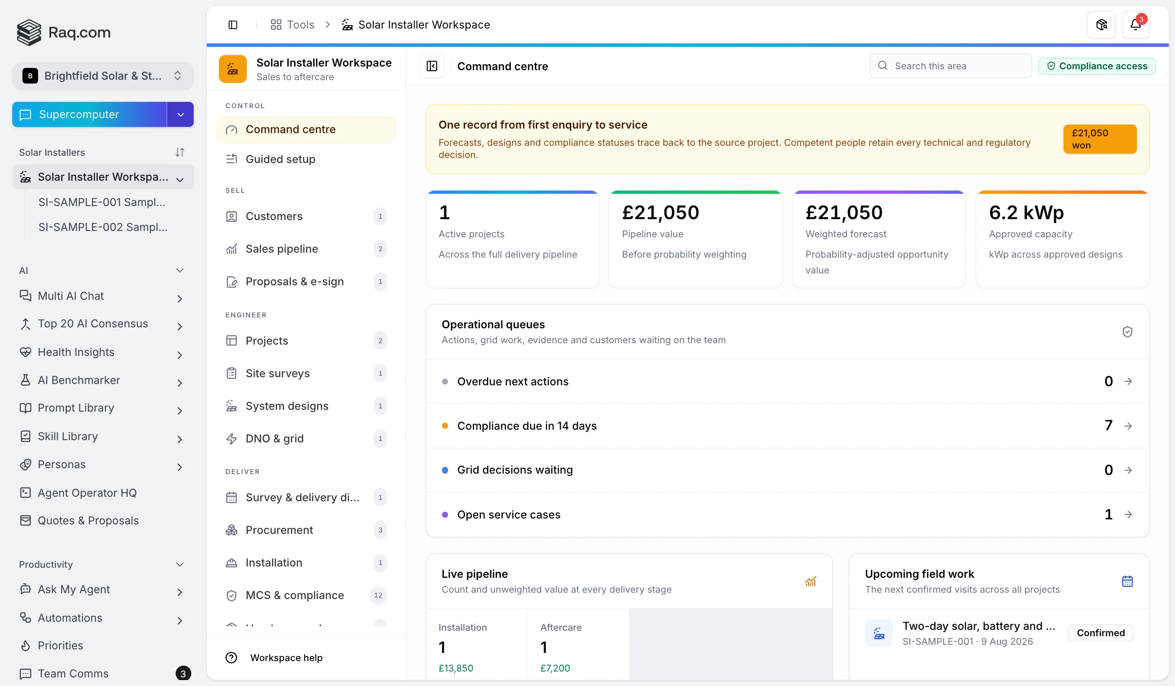Click the Search this area field
The width and height of the screenshot is (1175, 686).
point(950,66)
